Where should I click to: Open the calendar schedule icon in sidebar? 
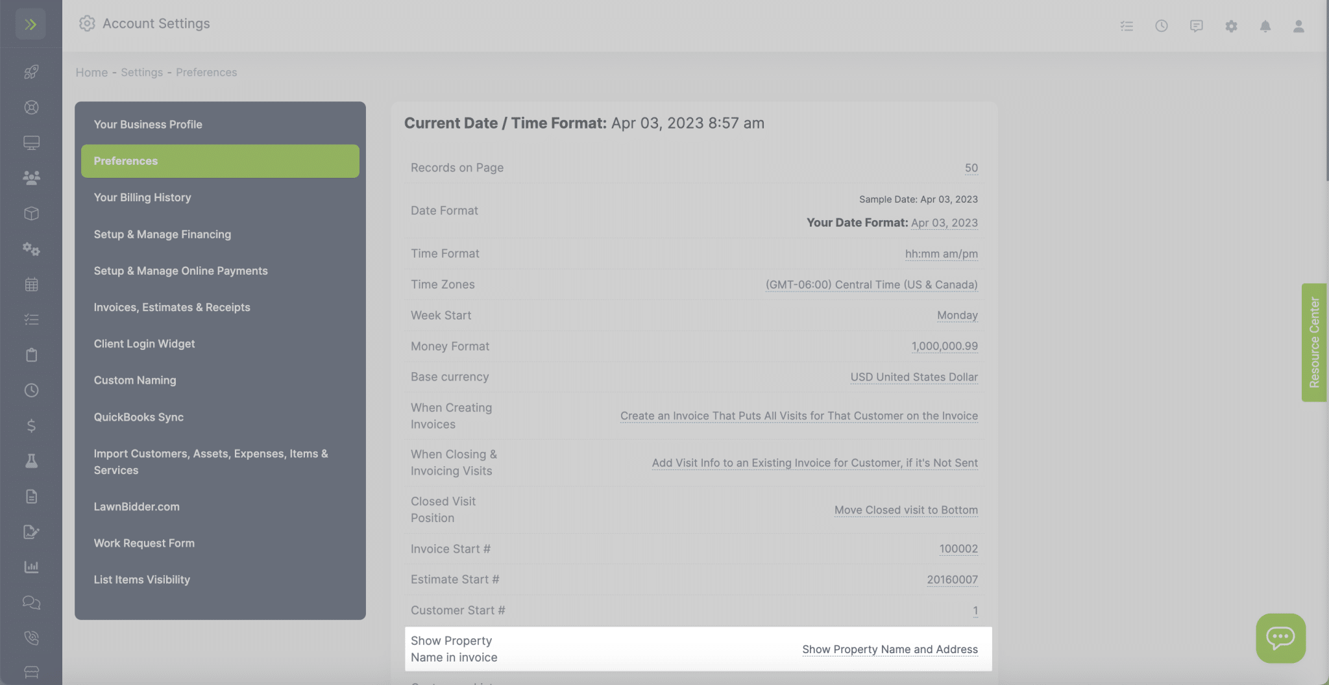pos(30,284)
